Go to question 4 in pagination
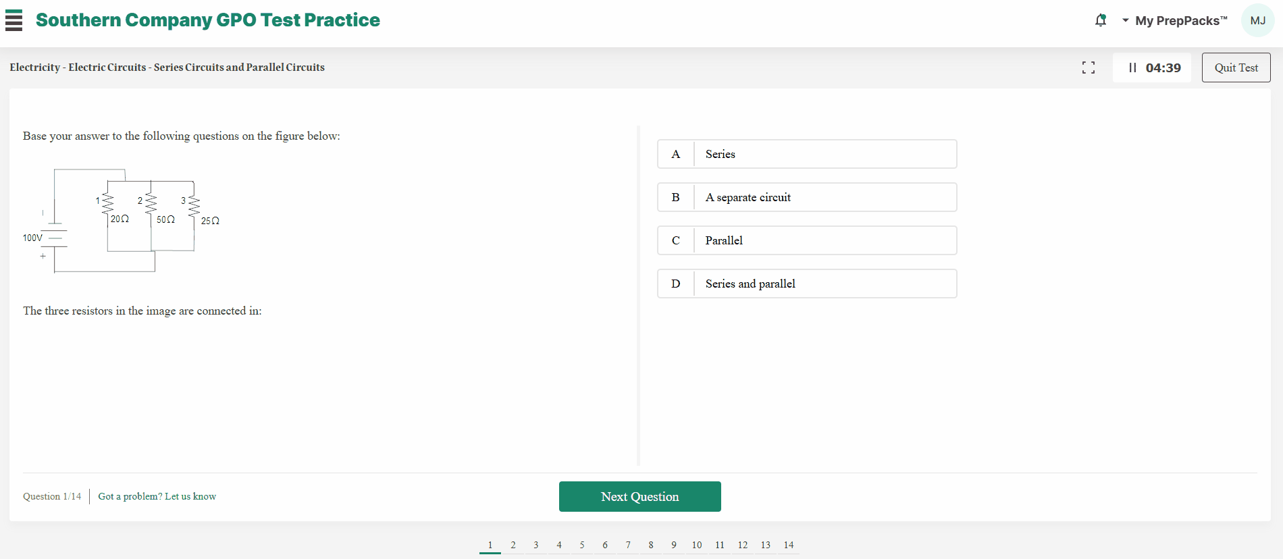 [559, 545]
